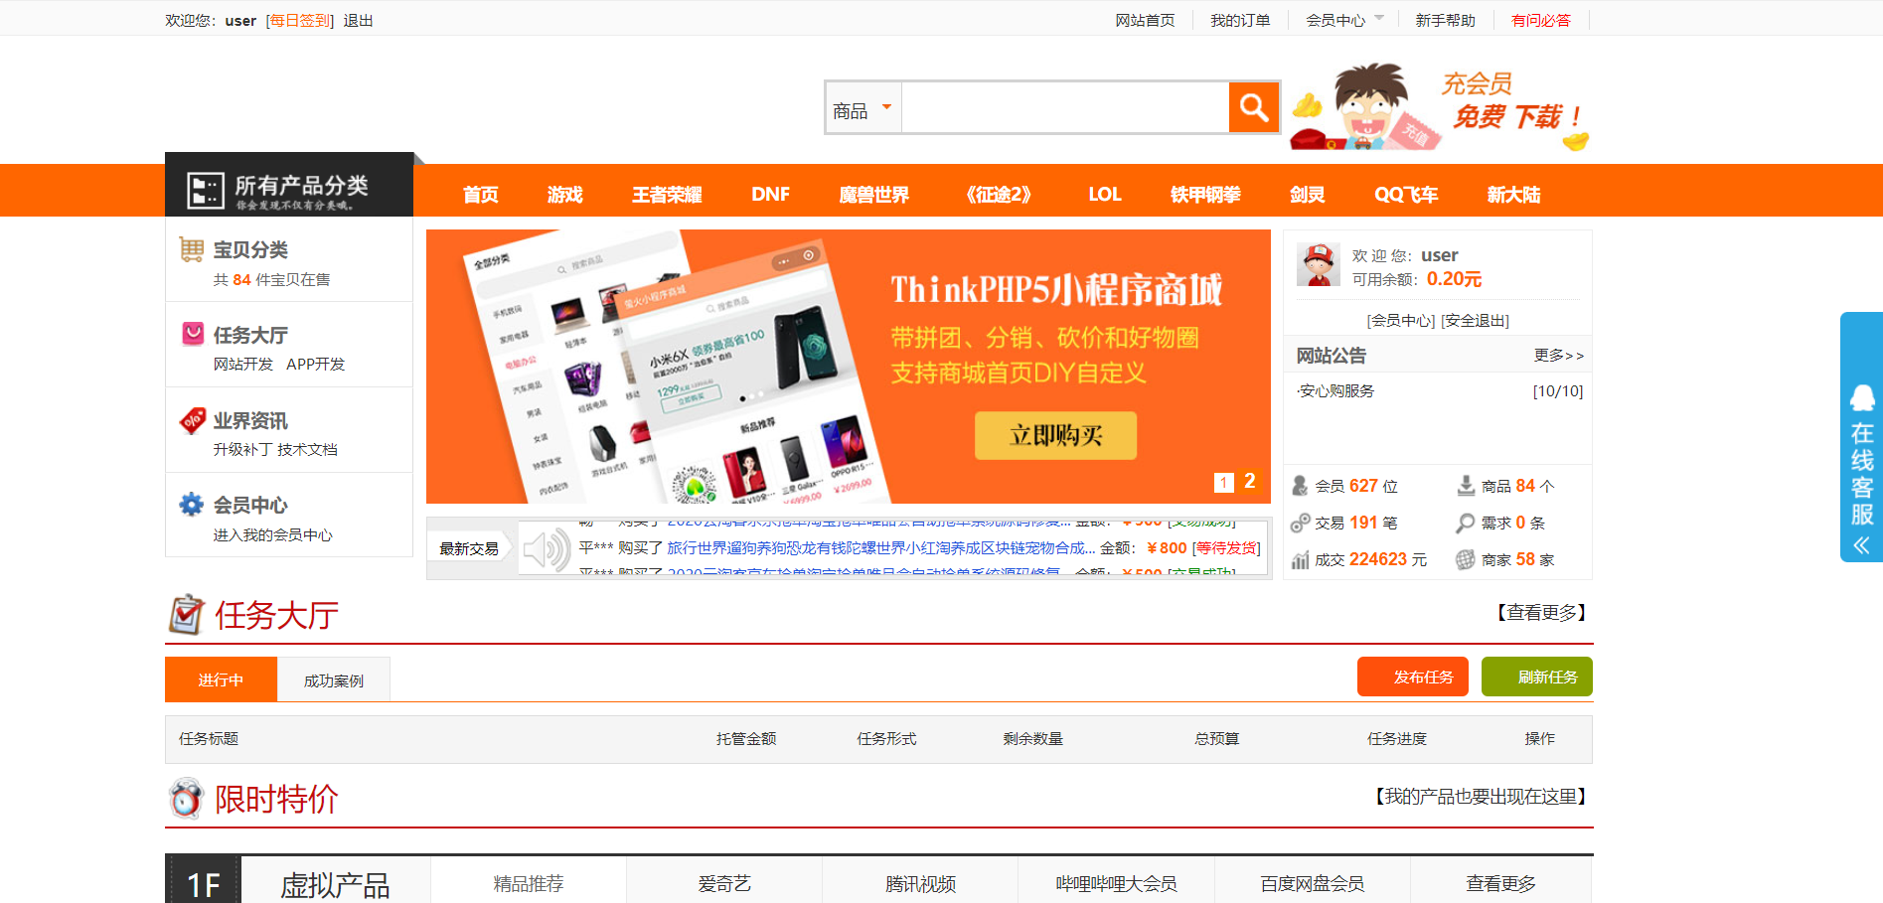The image size is (1883, 903).
Task: Click the orange search magnifier button
Action: pyautogui.click(x=1254, y=107)
